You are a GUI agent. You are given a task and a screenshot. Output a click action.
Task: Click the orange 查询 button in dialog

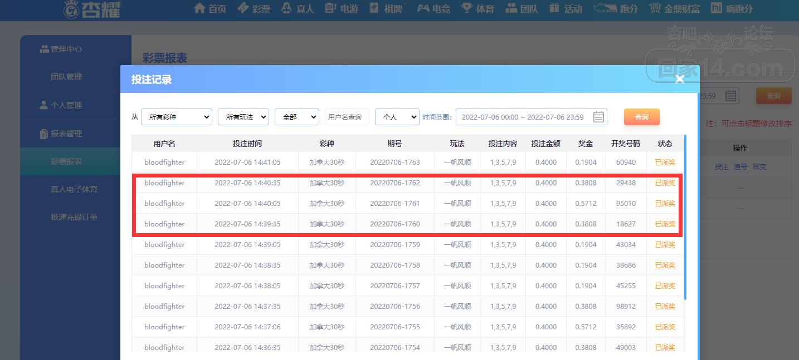coord(641,117)
